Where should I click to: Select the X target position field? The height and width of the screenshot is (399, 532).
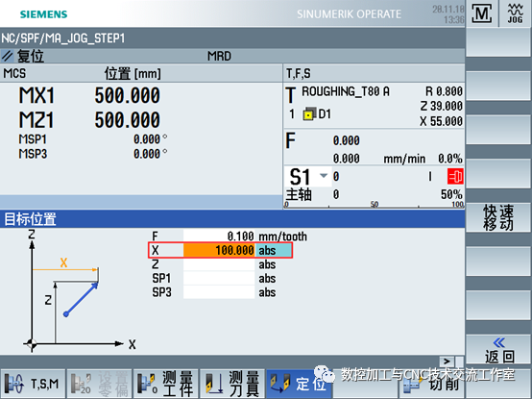[219, 250]
